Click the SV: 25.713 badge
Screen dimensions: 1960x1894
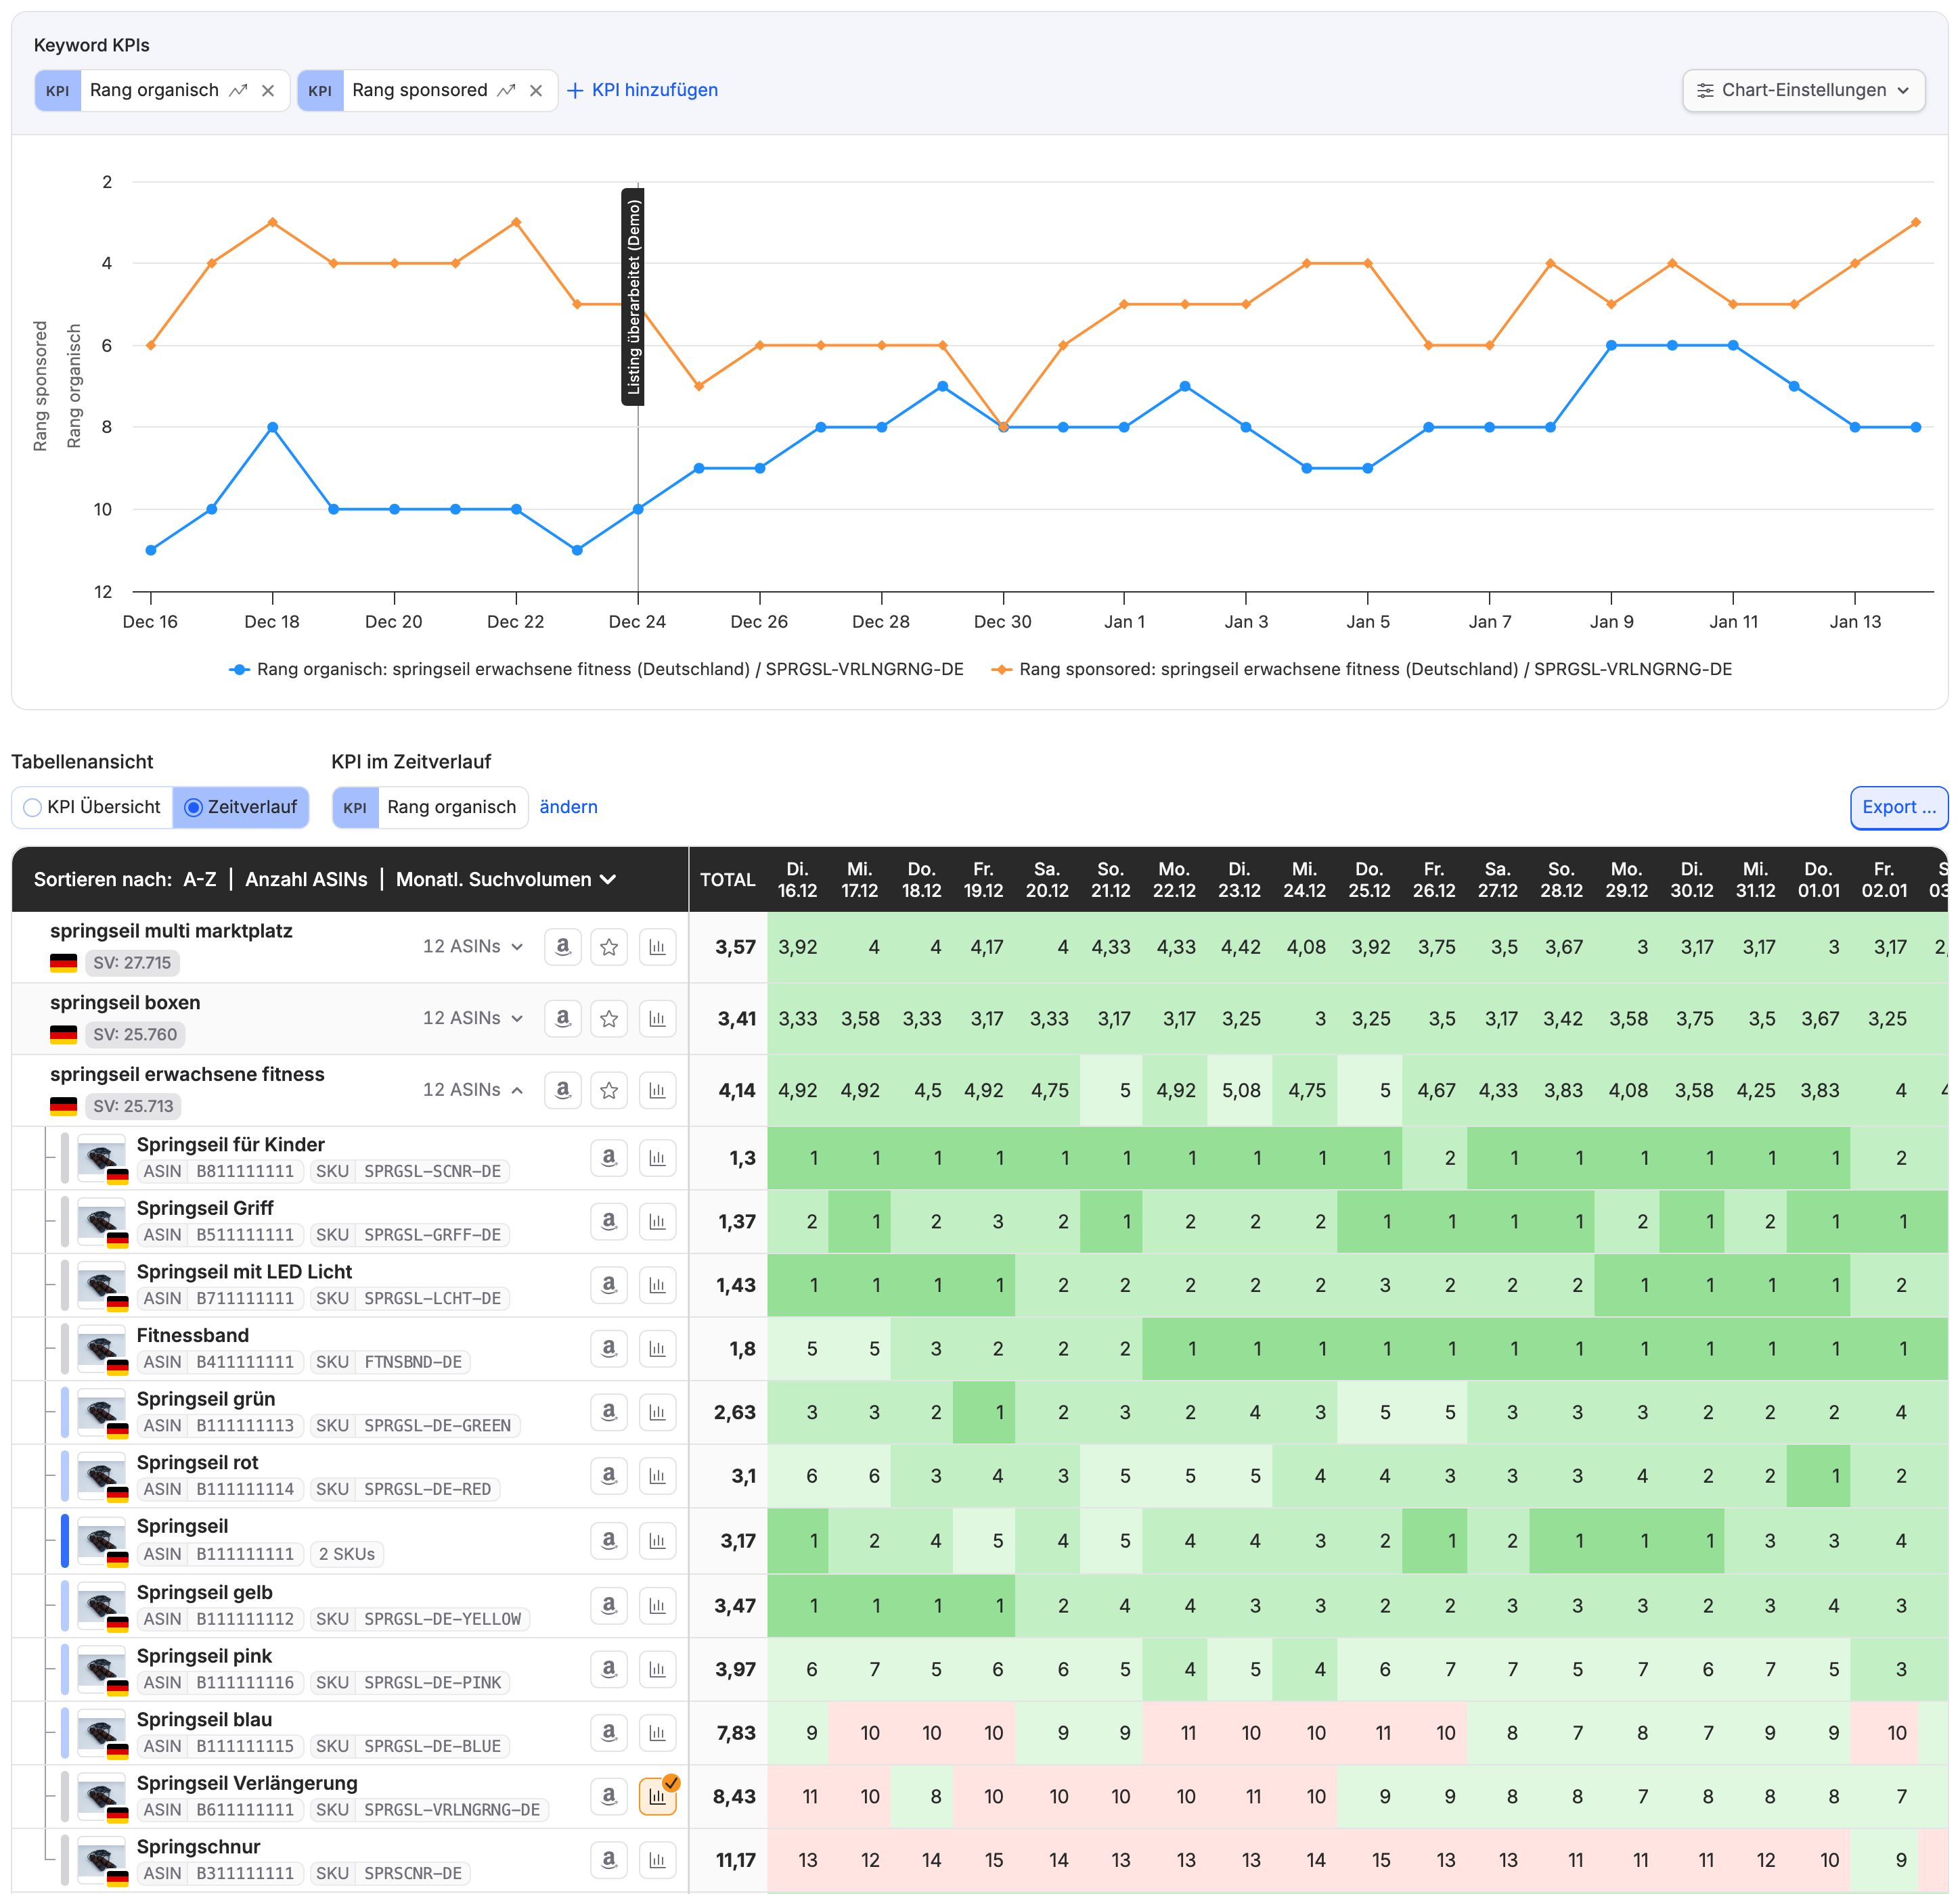(x=133, y=1107)
